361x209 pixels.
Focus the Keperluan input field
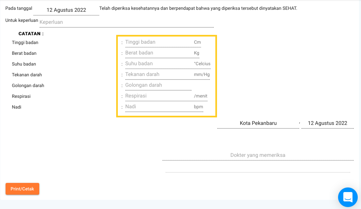click(127, 22)
